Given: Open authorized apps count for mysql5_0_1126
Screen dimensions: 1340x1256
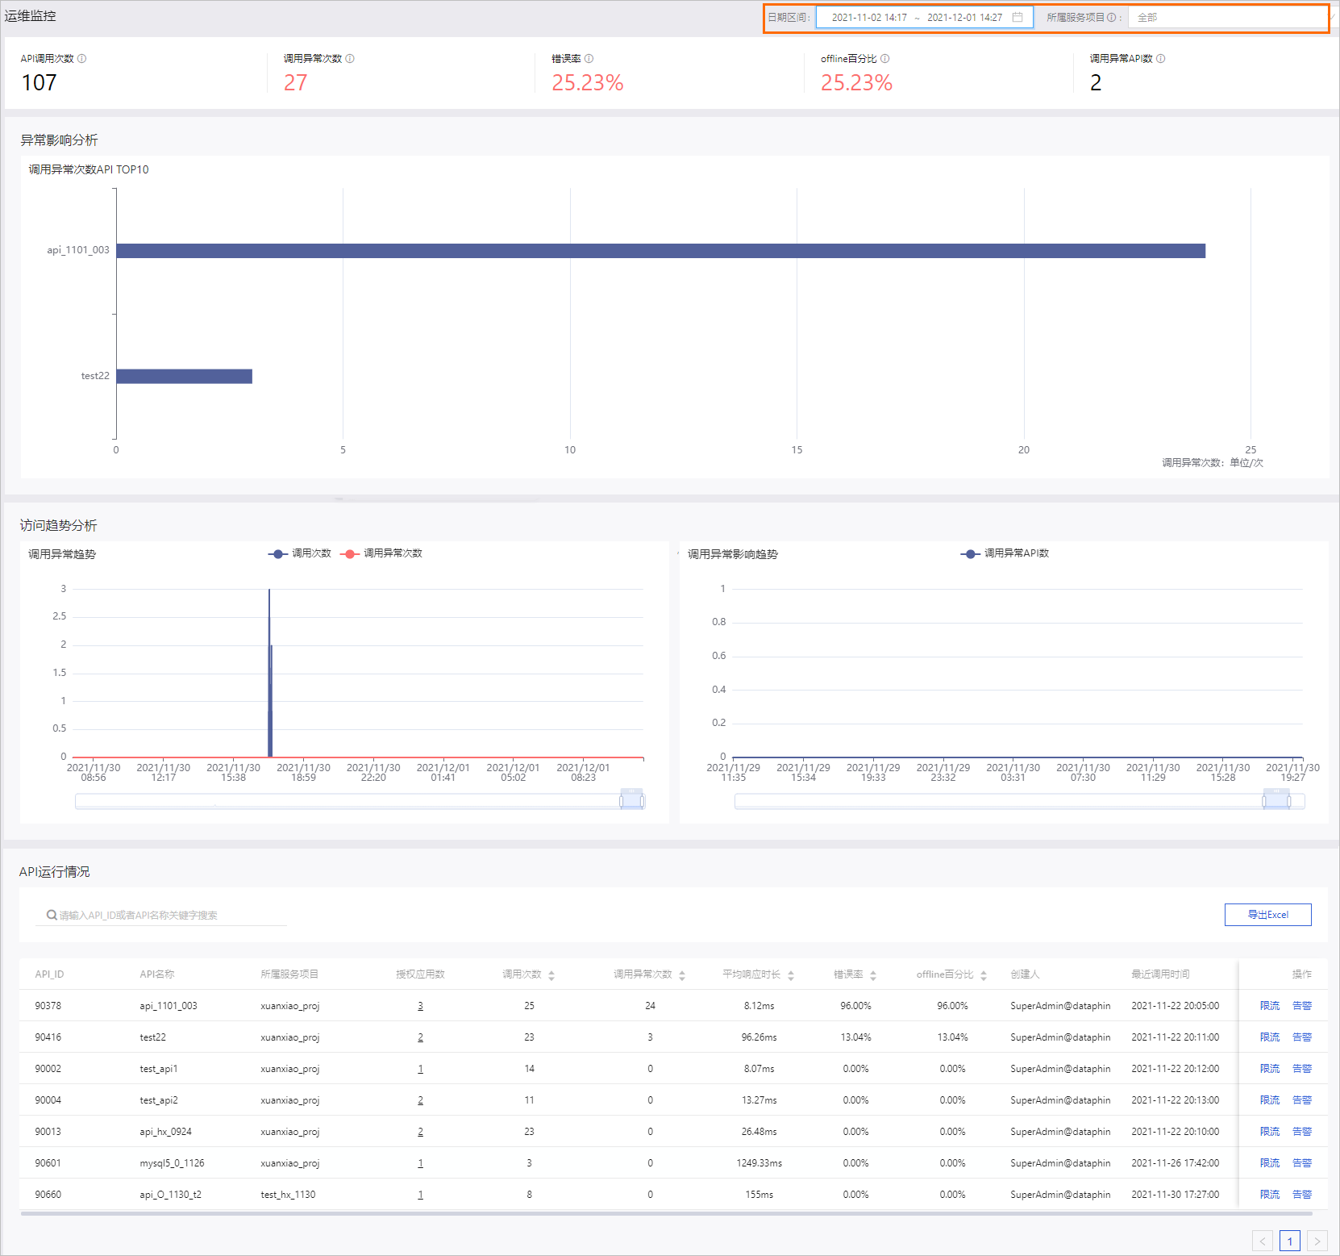Looking at the screenshot, I should (420, 1163).
